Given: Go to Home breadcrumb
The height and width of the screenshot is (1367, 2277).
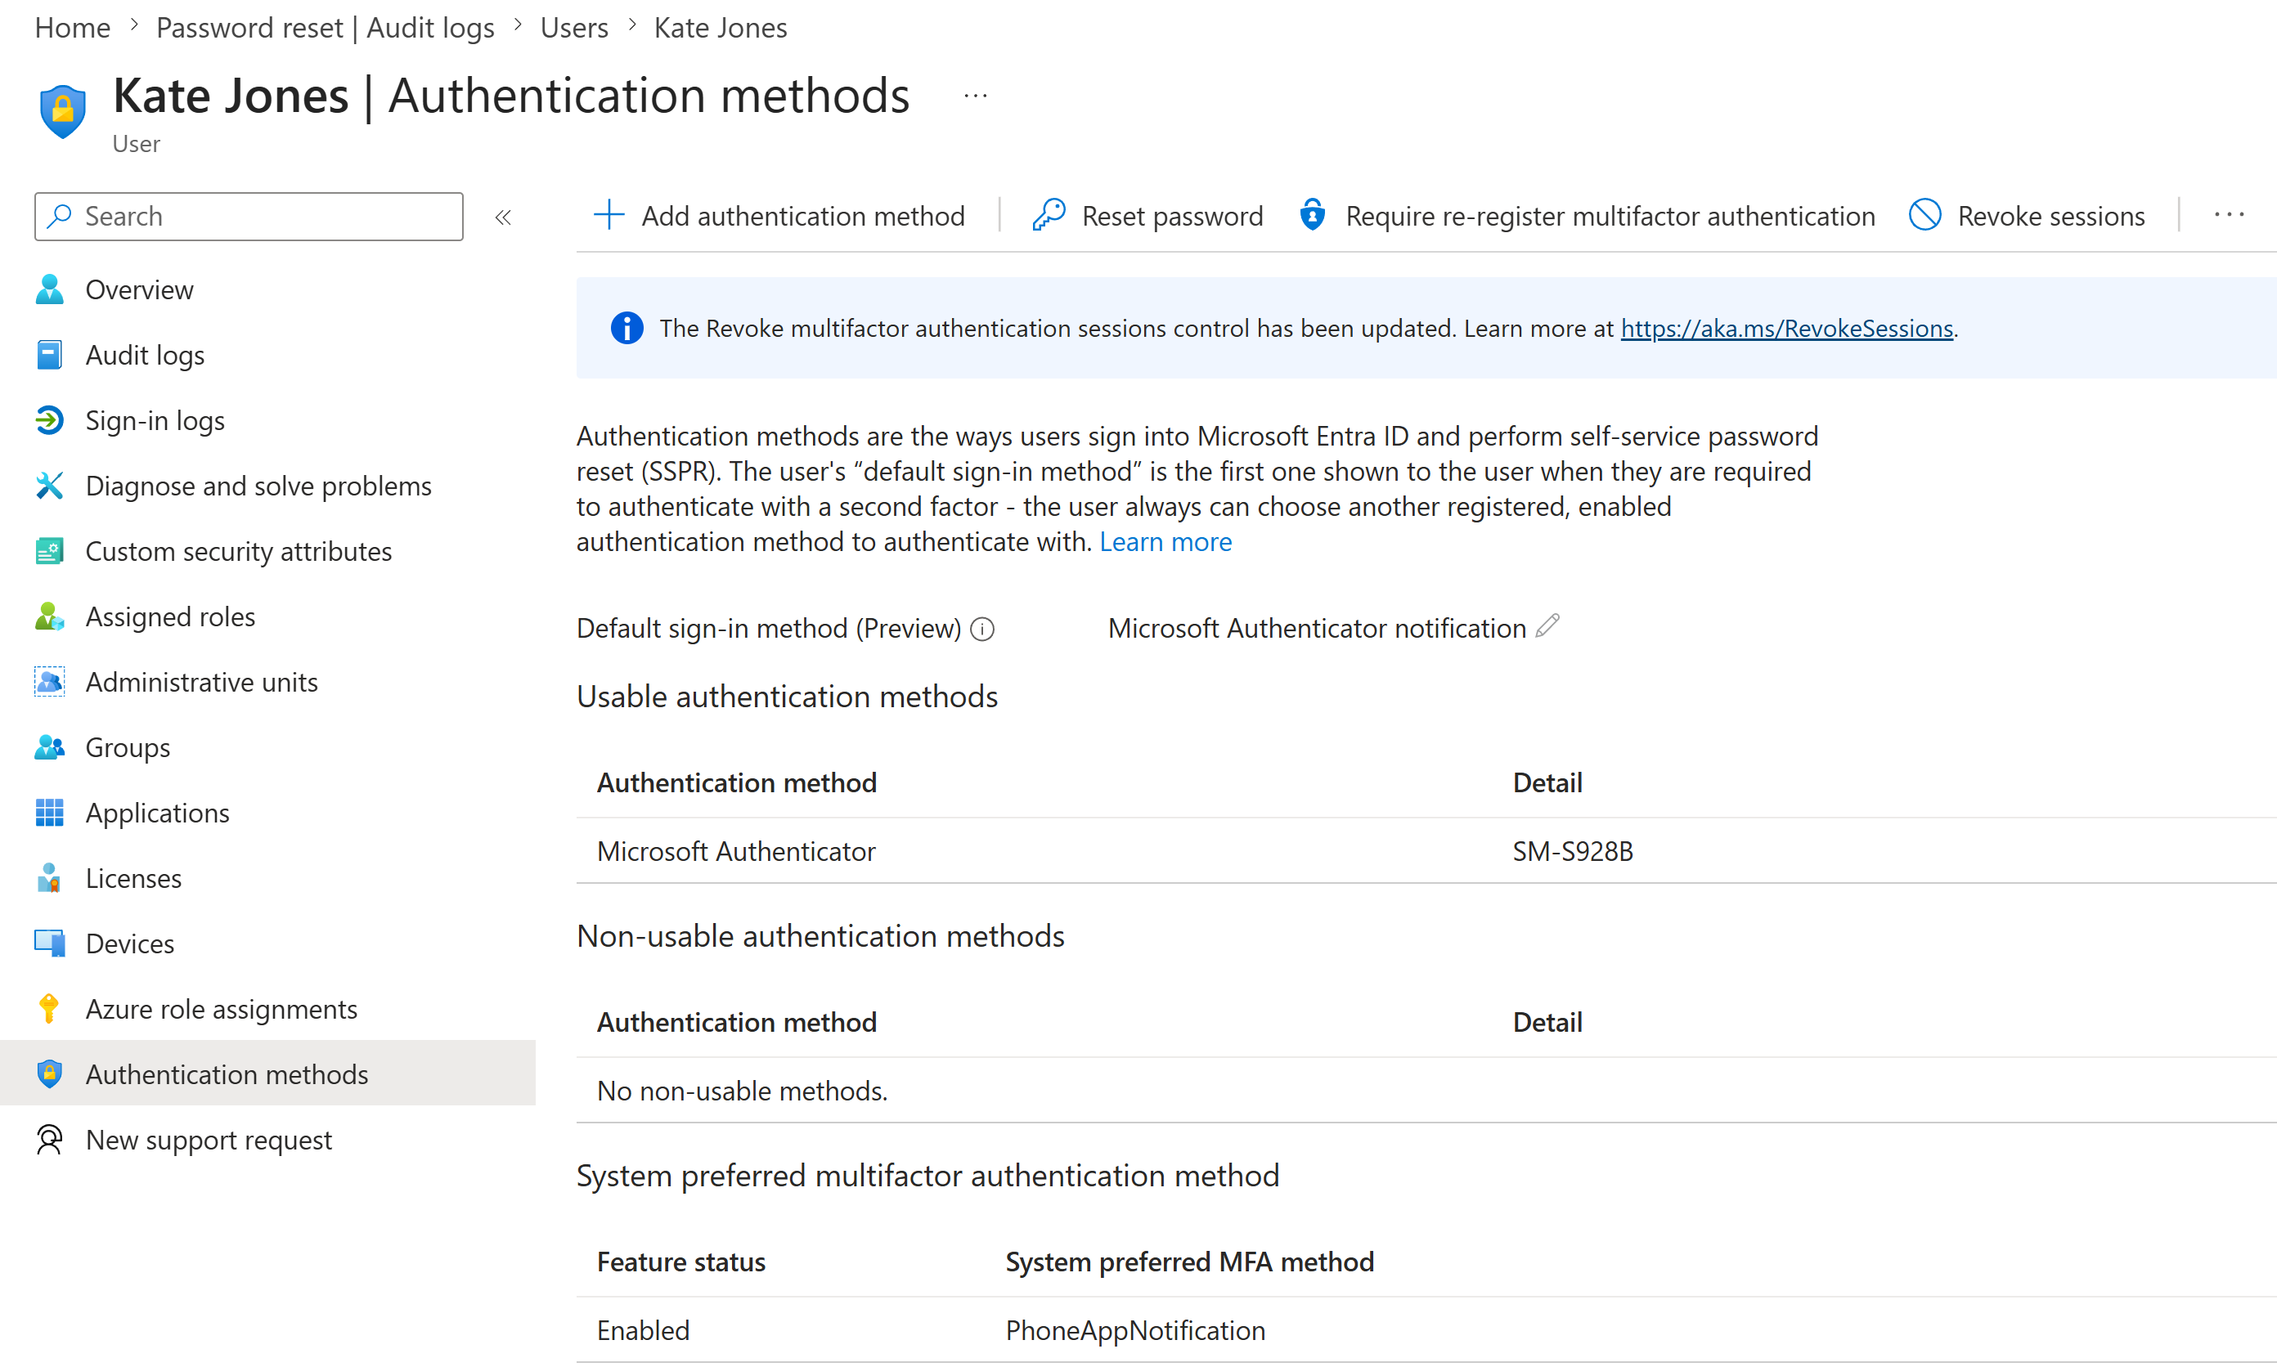Looking at the screenshot, I should 73,28.
